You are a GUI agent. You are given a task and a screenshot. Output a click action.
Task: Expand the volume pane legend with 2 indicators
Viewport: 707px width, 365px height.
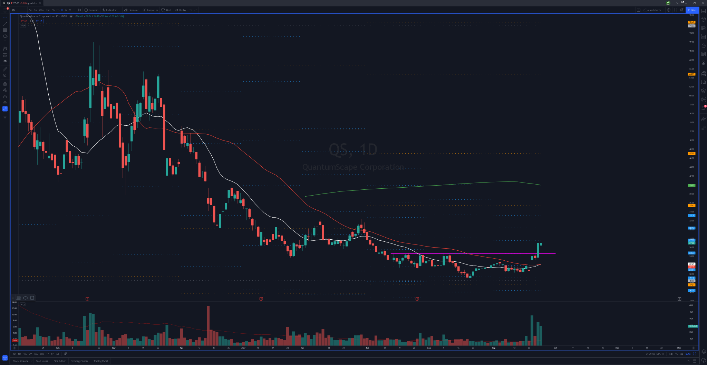(23, 304)
